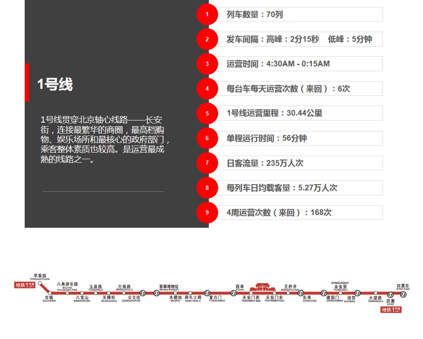This screenshot has width=423, height=339.
Task: Click the '1号线' heading on dark panel
Action: click(55, 84)
